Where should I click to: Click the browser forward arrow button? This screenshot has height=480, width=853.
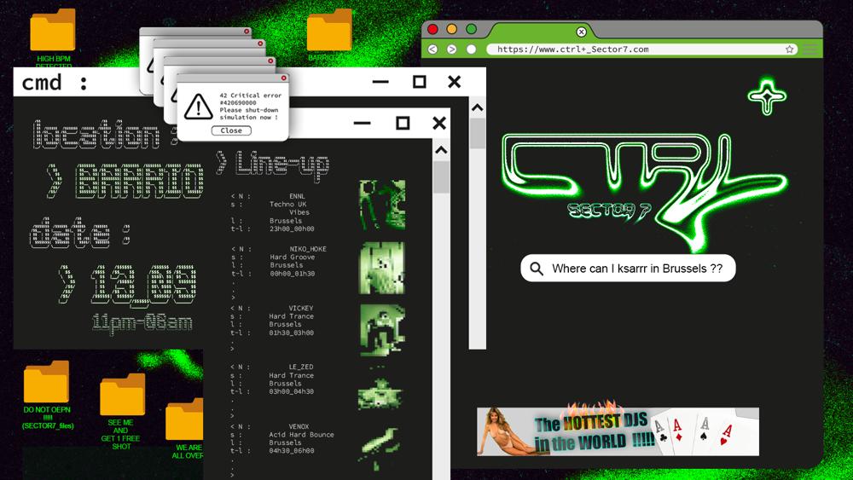[x=451, y=49]
